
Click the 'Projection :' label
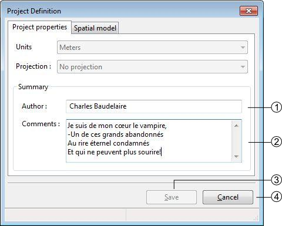33,66
